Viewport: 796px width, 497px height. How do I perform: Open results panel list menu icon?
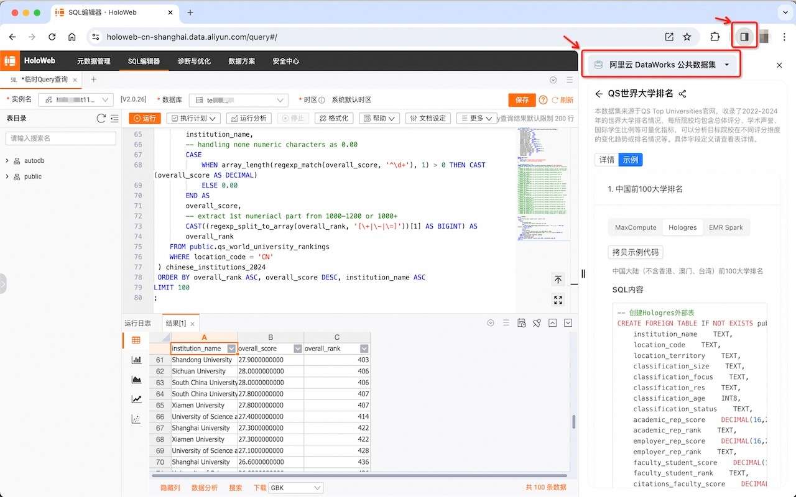506,323
